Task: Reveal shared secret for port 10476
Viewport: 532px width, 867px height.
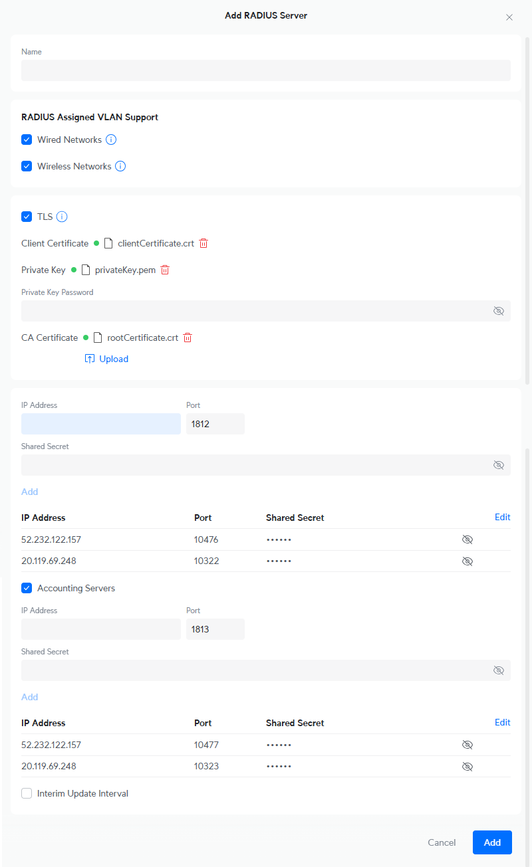Action: [467, 539]
